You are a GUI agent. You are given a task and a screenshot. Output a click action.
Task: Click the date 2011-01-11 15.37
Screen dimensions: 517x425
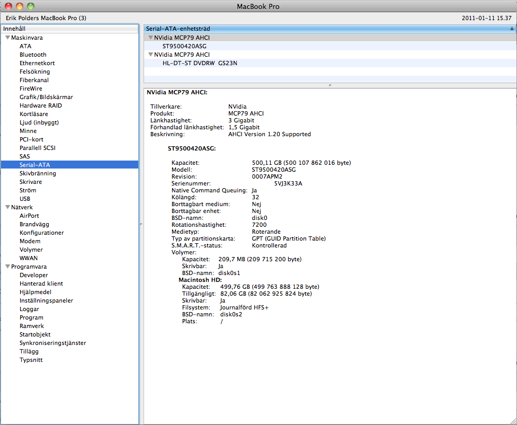[x=487, y=18]
